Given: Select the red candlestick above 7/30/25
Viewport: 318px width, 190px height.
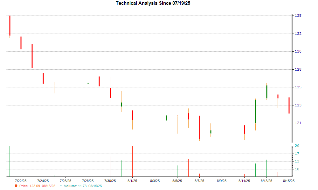Looking at the screenshot, I should [x=110, y=93].
